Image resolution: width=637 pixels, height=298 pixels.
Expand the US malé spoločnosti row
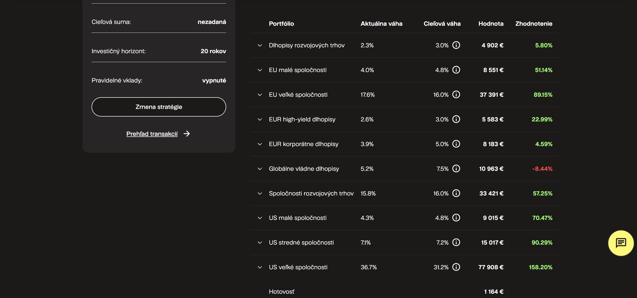tap(260, 218)
